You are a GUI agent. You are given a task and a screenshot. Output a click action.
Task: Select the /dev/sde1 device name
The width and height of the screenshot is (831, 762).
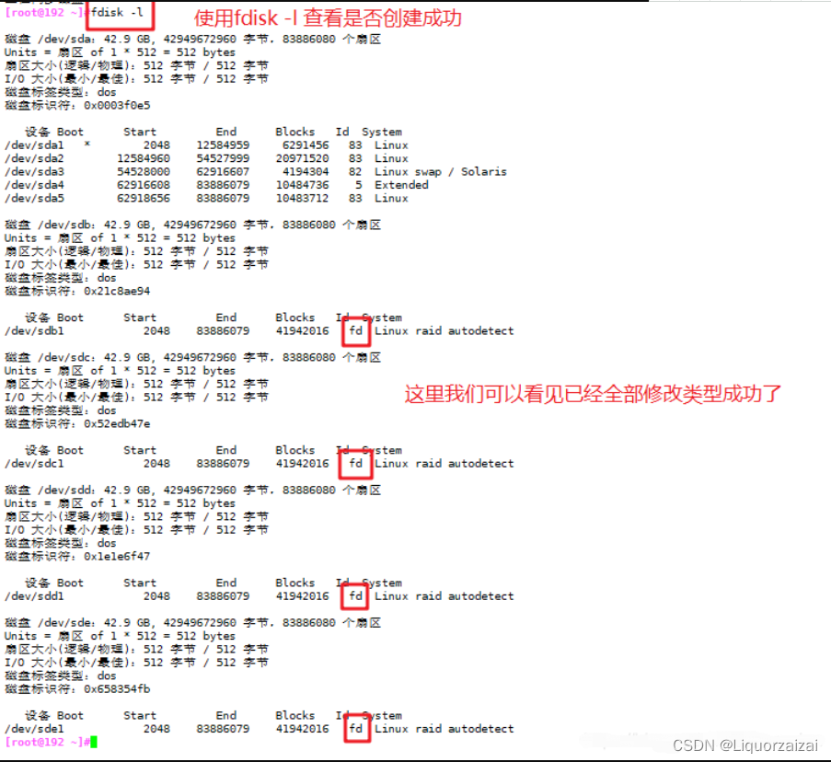[34, 729]
